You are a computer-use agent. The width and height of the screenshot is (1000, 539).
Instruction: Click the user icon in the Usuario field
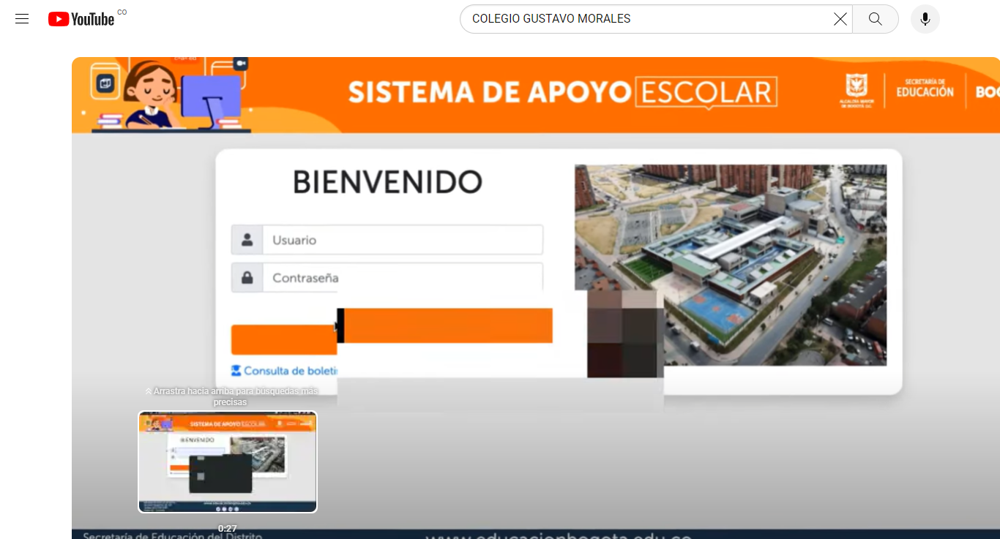(248, 239)
